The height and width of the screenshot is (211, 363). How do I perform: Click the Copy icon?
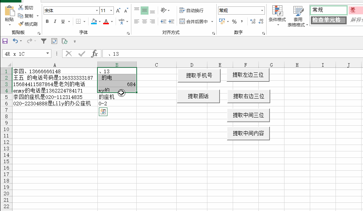[21, 16]
